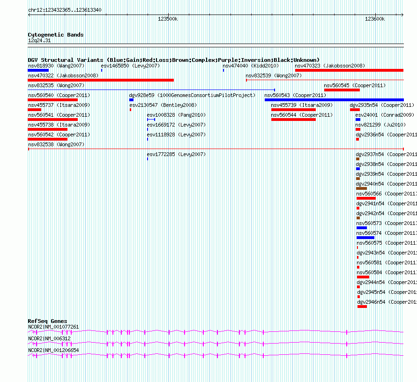Select the nsv832539 (Wong2007) label
The height and width of the screenshot is (382, 417).
[274, 75]
